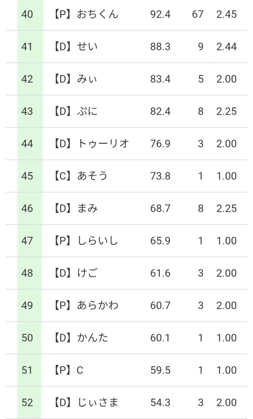
Task: Click the name ぷに
Action: (87, 111)
